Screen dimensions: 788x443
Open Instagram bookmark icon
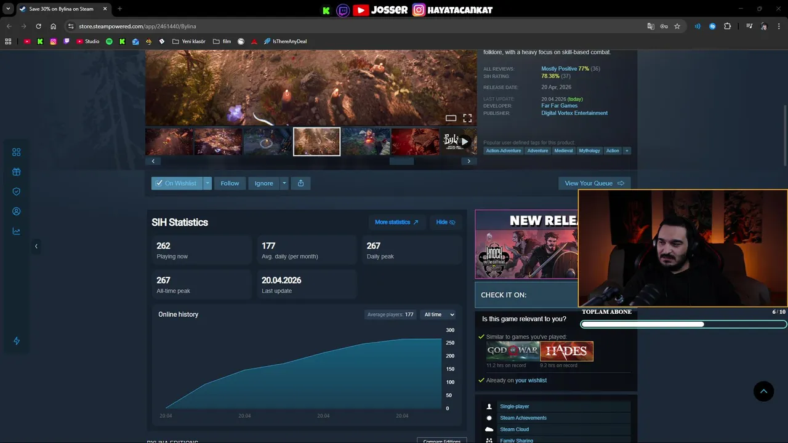(x=54, y=41)
